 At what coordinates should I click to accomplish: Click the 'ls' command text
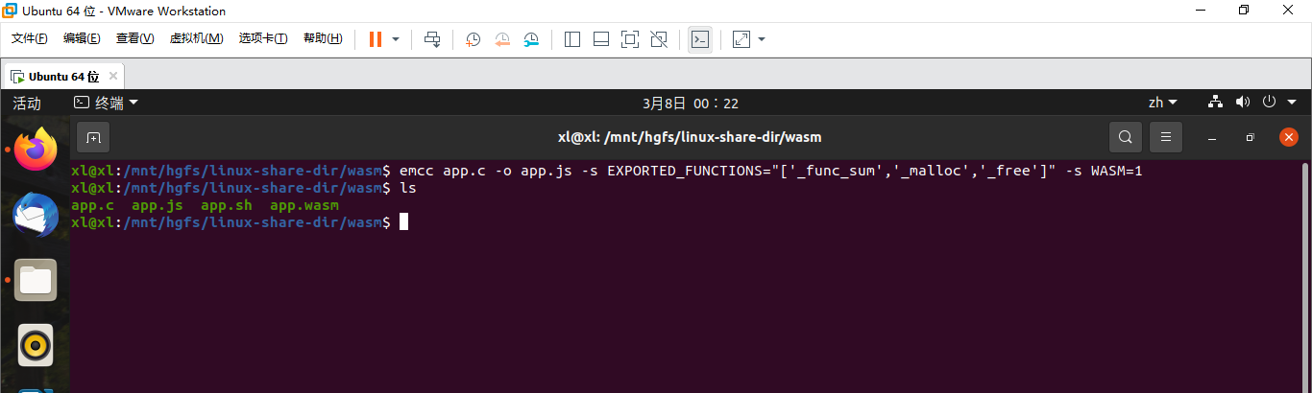(408, 188)
